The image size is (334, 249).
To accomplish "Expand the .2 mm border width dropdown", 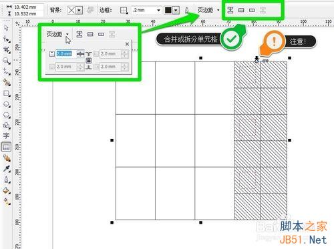I will [158, 10].
